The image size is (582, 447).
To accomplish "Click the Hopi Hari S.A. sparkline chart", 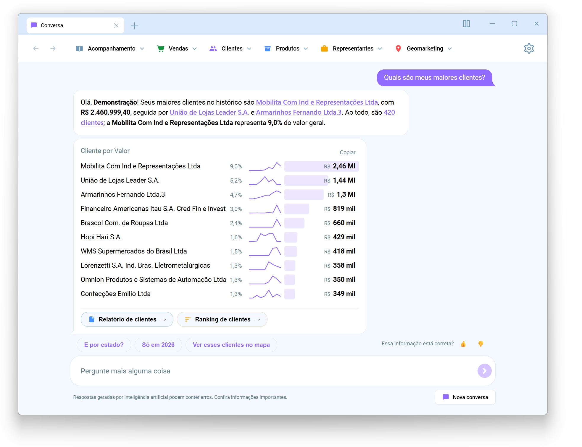I will click(x=265, y=237).
